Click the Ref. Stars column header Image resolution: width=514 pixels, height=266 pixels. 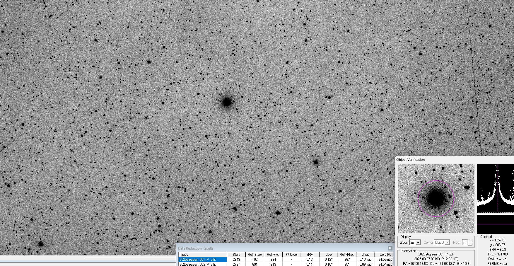(x=254, y=254)
